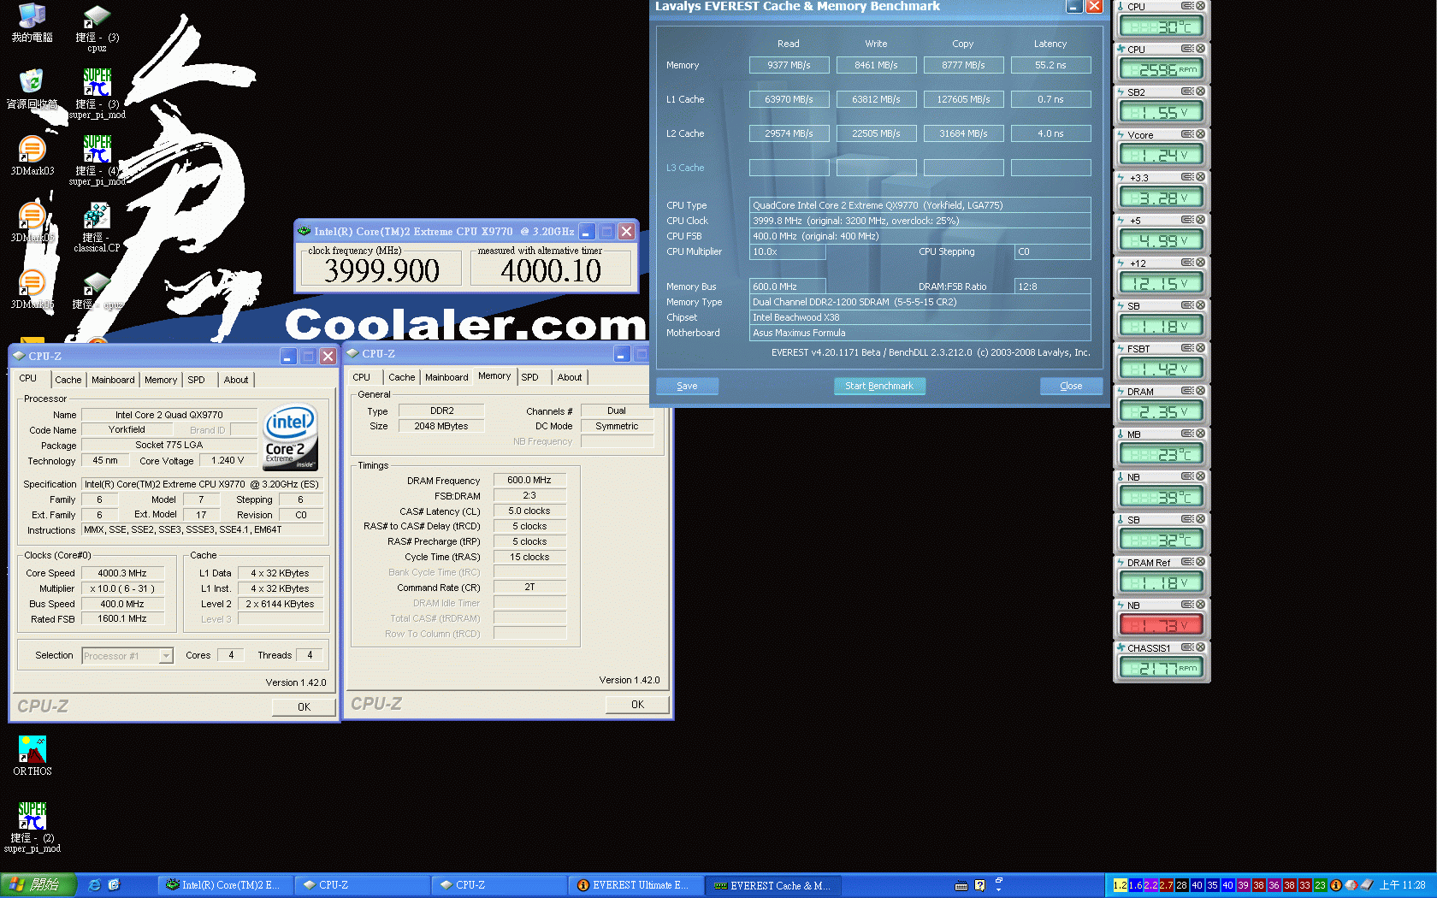Select the classical CP shortcut icon
1437x898 pixels.
97,227
